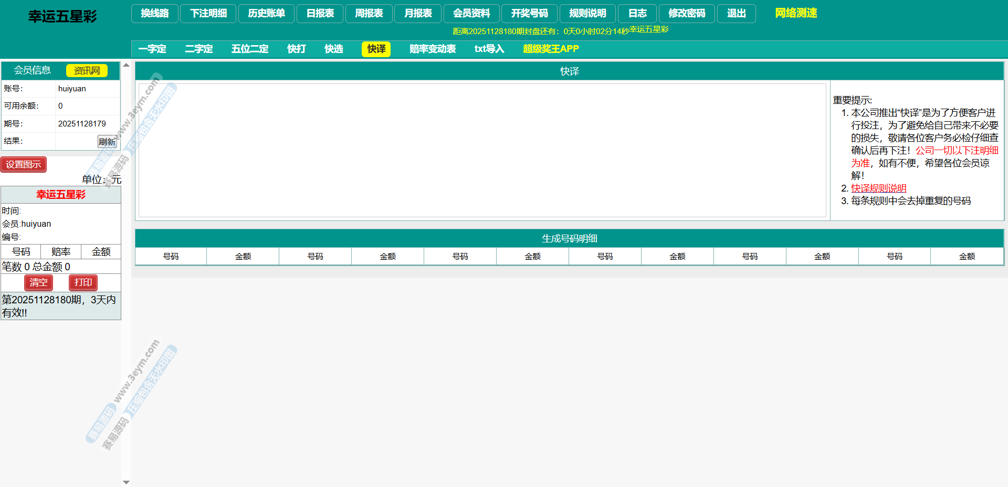Open the 换线路 line switch menu

[x=154, y=14]
